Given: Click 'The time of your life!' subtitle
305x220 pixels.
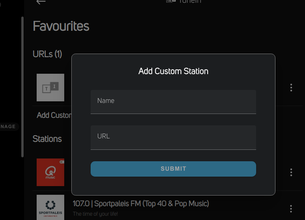Looking at the screenshot, I should click(x=95, y=214).
